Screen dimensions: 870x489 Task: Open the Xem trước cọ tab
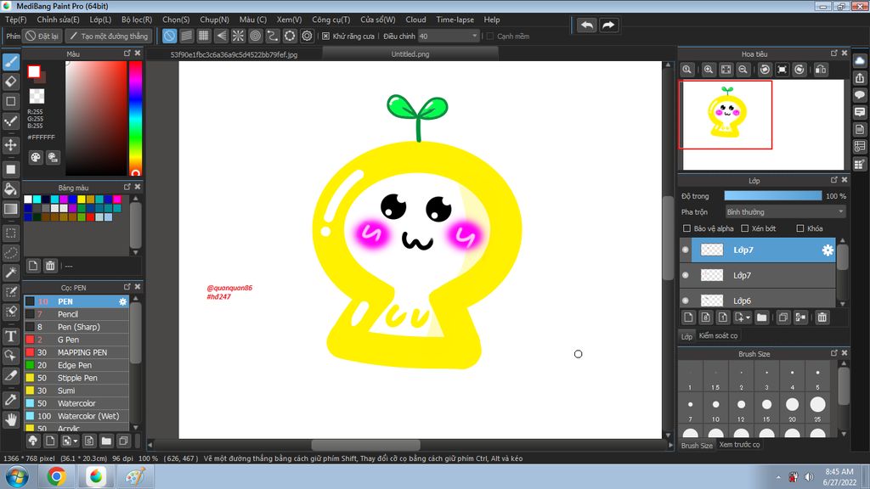point(739,445)
